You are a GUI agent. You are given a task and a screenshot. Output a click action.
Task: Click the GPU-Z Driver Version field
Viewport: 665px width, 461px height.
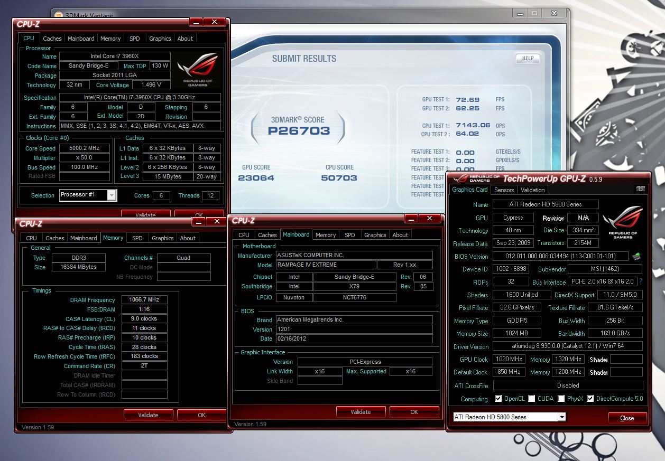568,347
